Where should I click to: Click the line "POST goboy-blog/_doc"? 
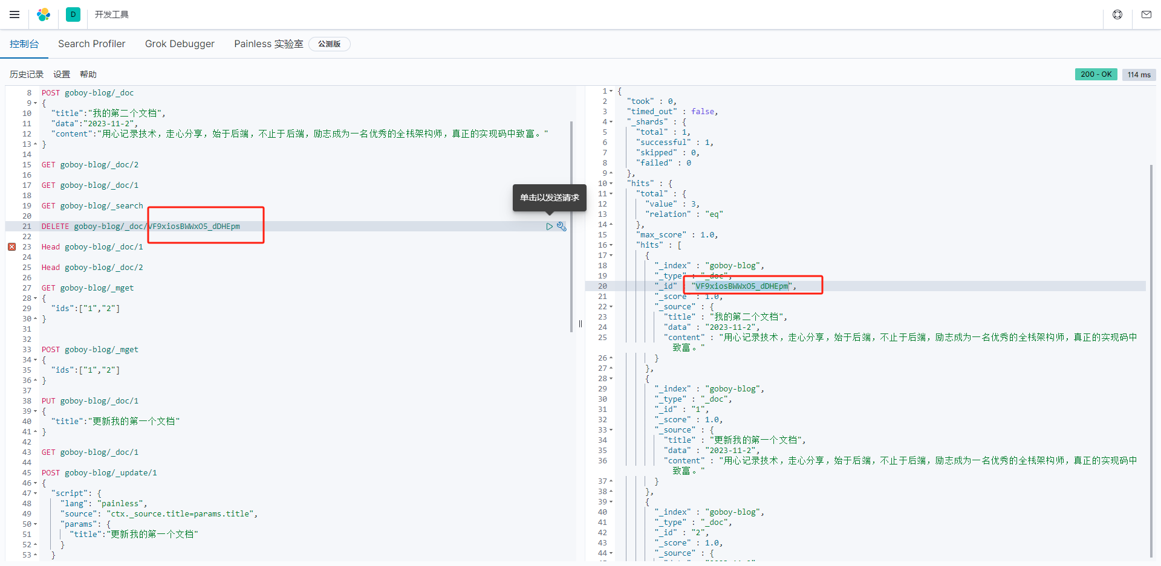coord(88,93)
